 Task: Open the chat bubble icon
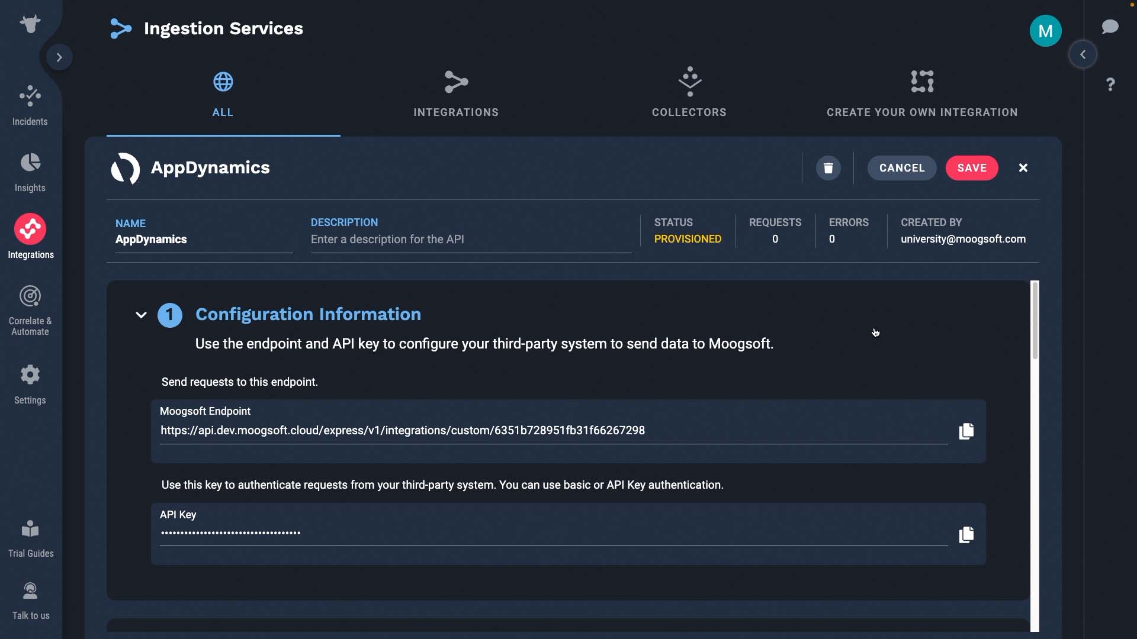coord(1110,27)
